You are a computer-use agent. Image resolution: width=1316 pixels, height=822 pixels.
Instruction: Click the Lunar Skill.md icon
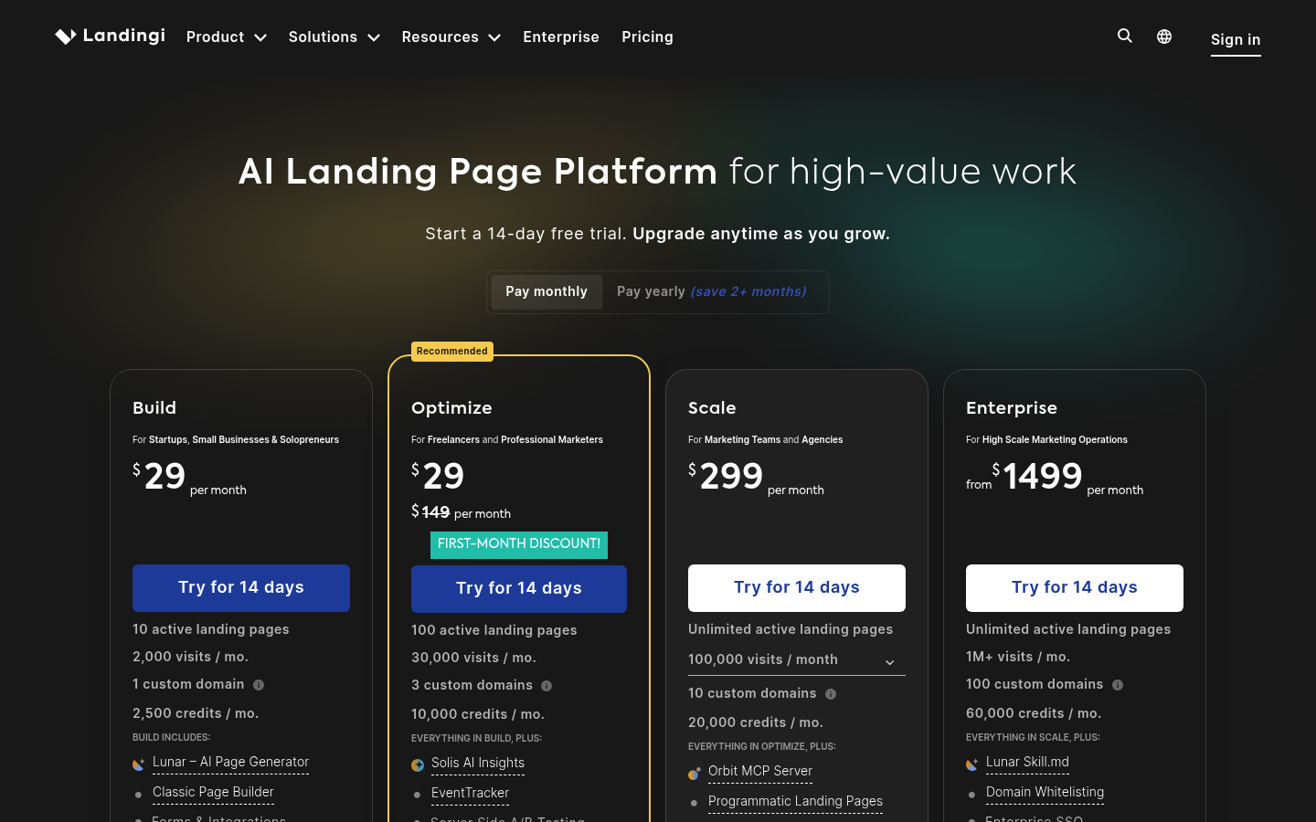pyautogui.click(x=972, y=764)
